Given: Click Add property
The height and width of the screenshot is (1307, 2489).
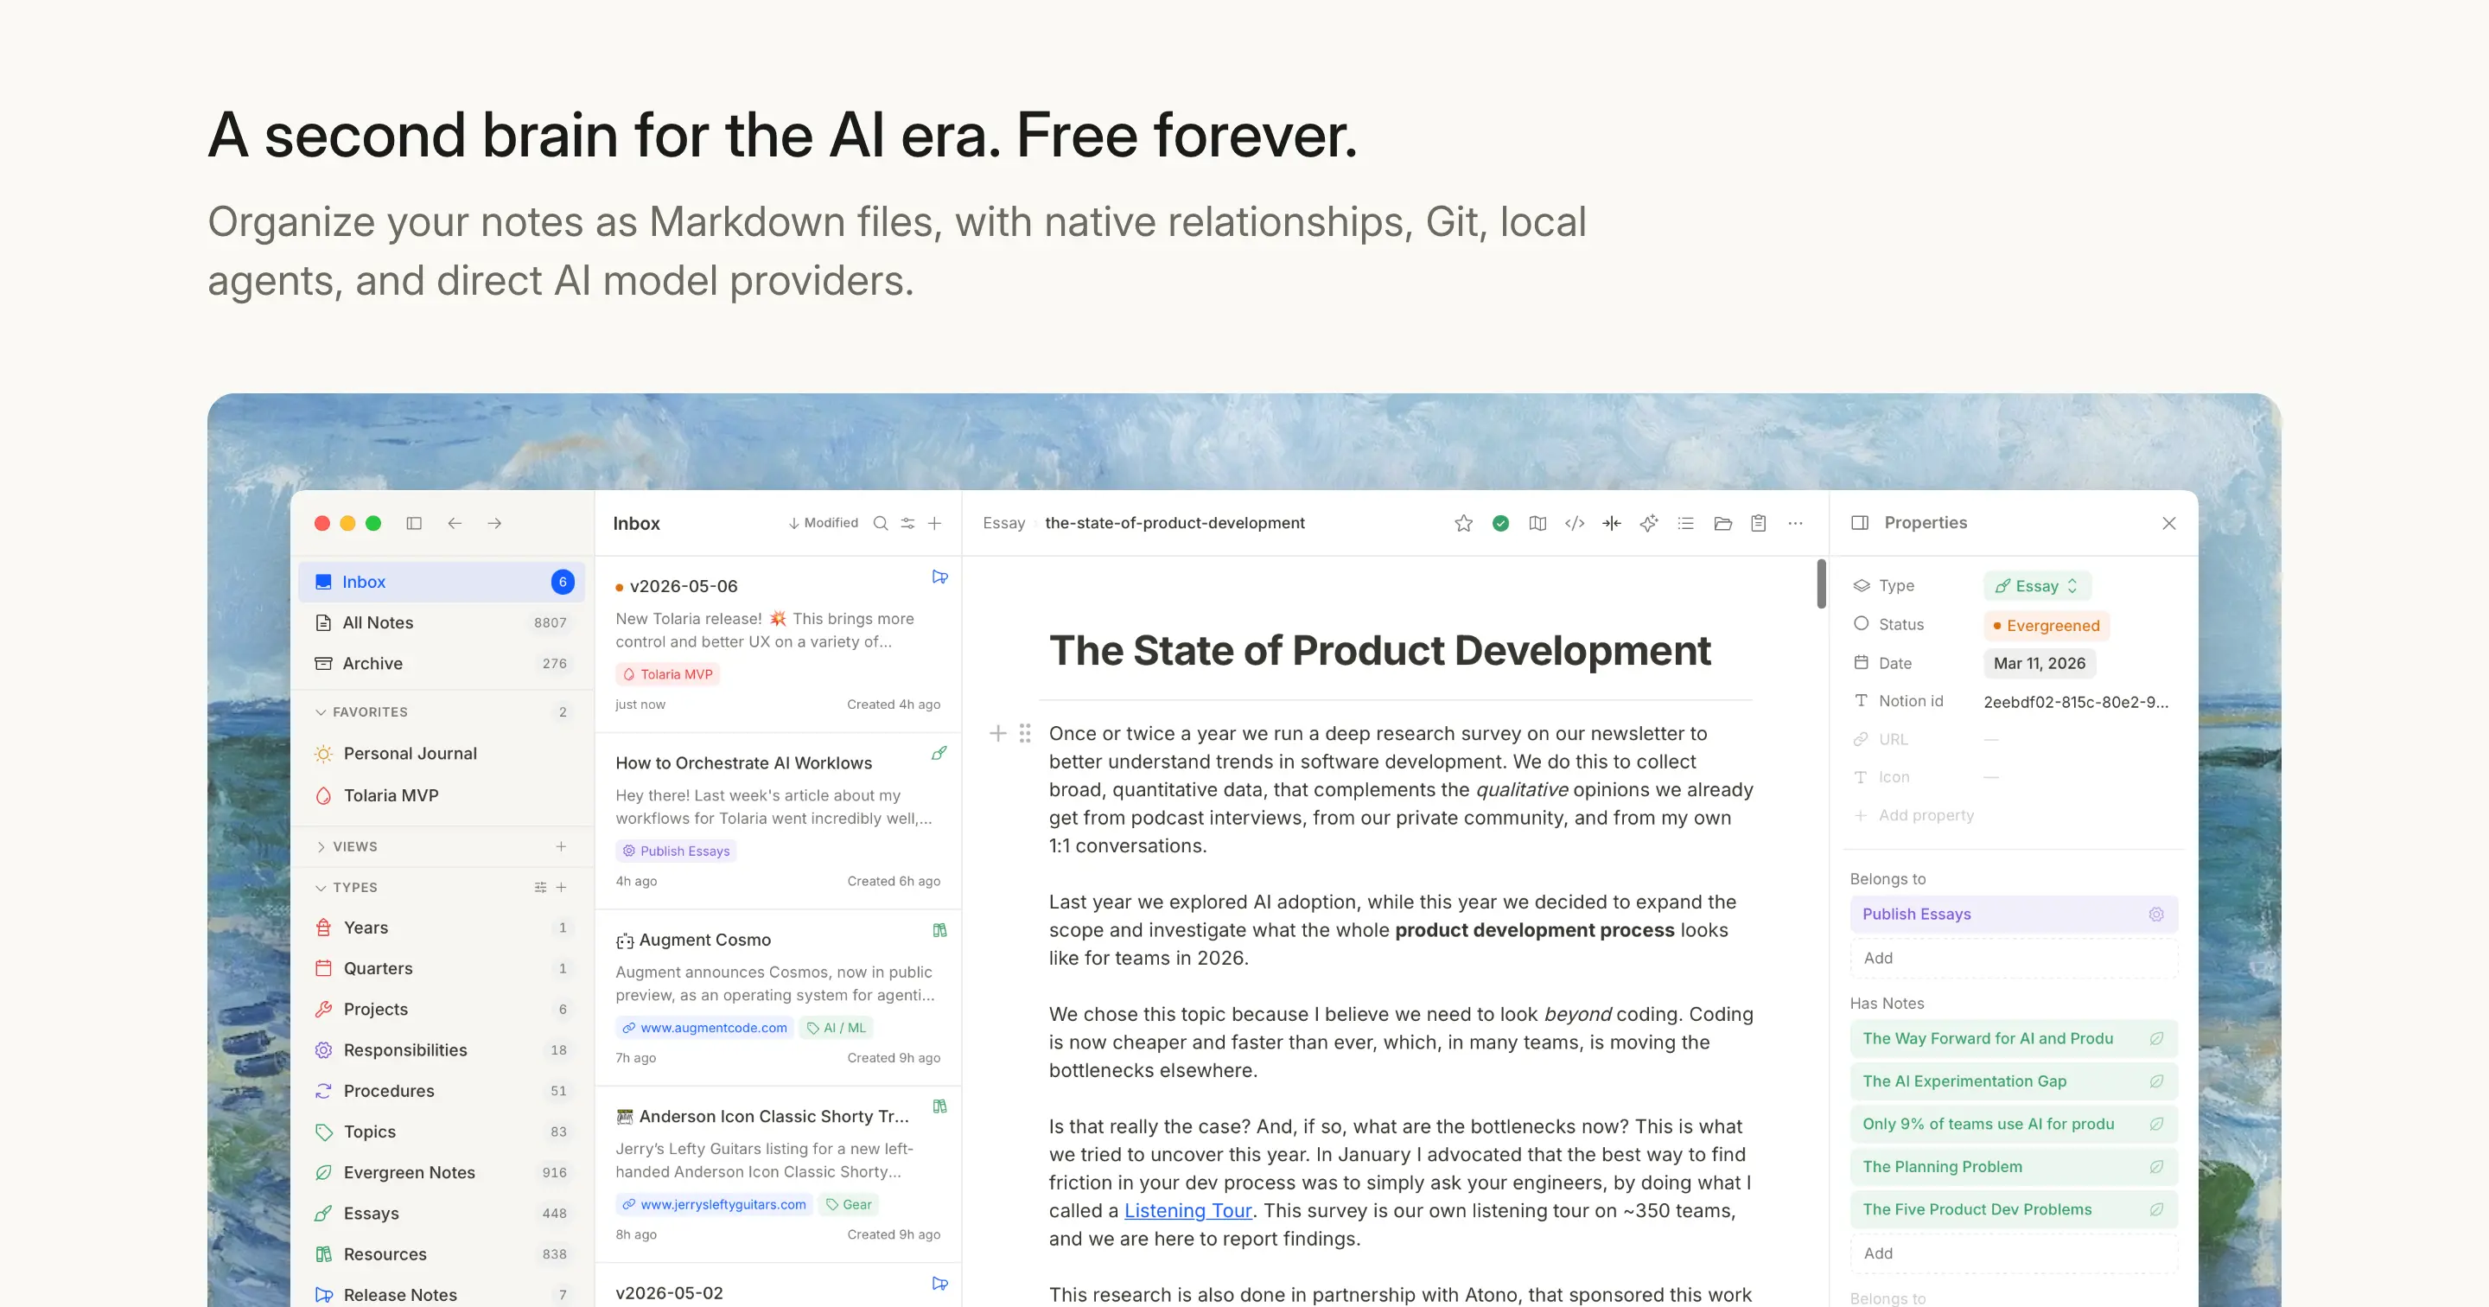Looking at the screenshot, I should point(1913,816).
